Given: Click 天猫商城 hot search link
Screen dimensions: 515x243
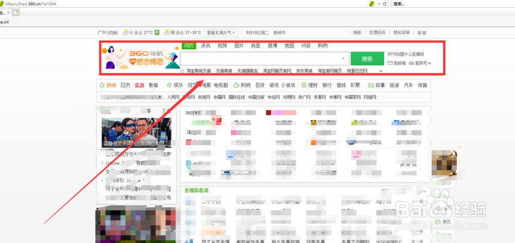Looking at the screenshot, I should [x=224, y=71].
